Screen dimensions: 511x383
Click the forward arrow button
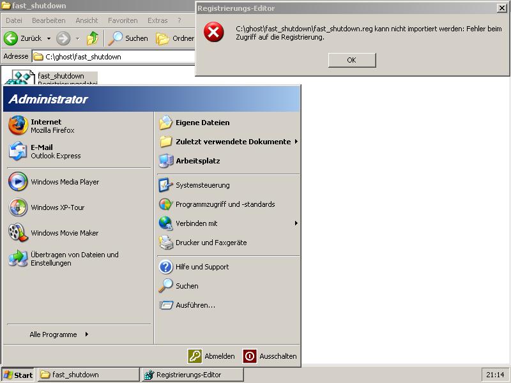63,38
